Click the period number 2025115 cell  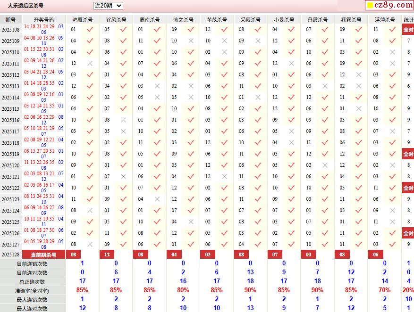(10, 109)
